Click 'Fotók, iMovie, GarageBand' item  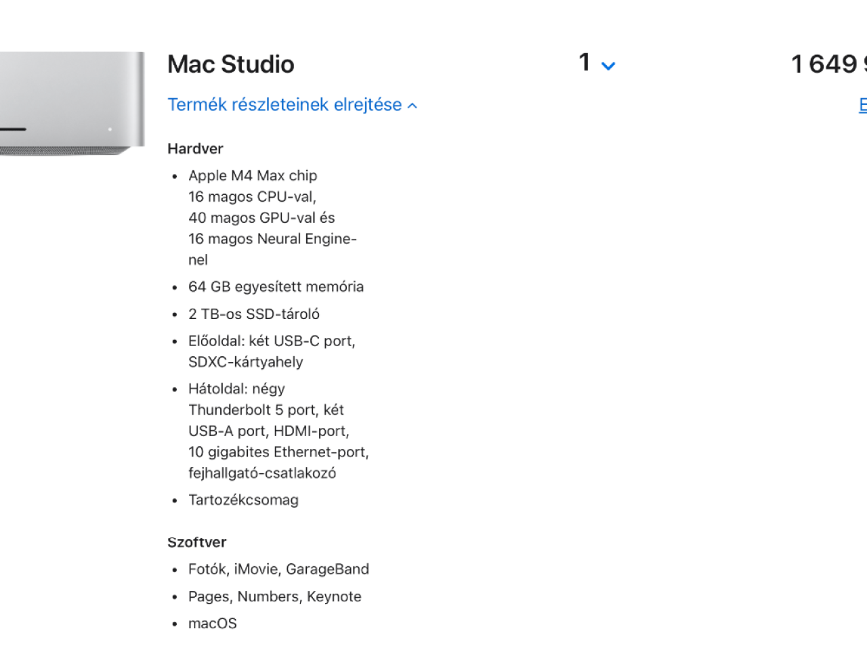click(278, 569)
